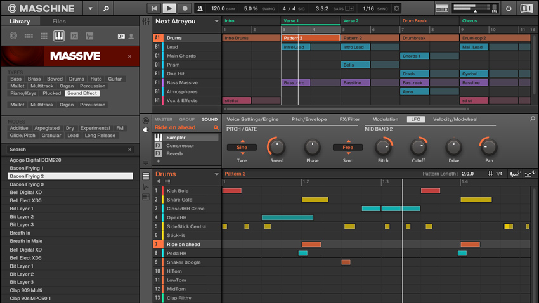The image size is (539, 303).
Task: Filter by Long Release mode tag
Action: tap(100, 136)
